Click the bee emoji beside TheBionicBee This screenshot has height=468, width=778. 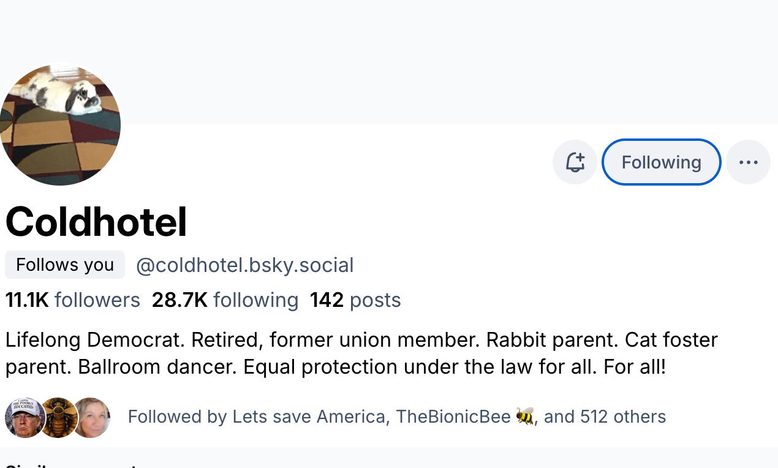point(525,417)
